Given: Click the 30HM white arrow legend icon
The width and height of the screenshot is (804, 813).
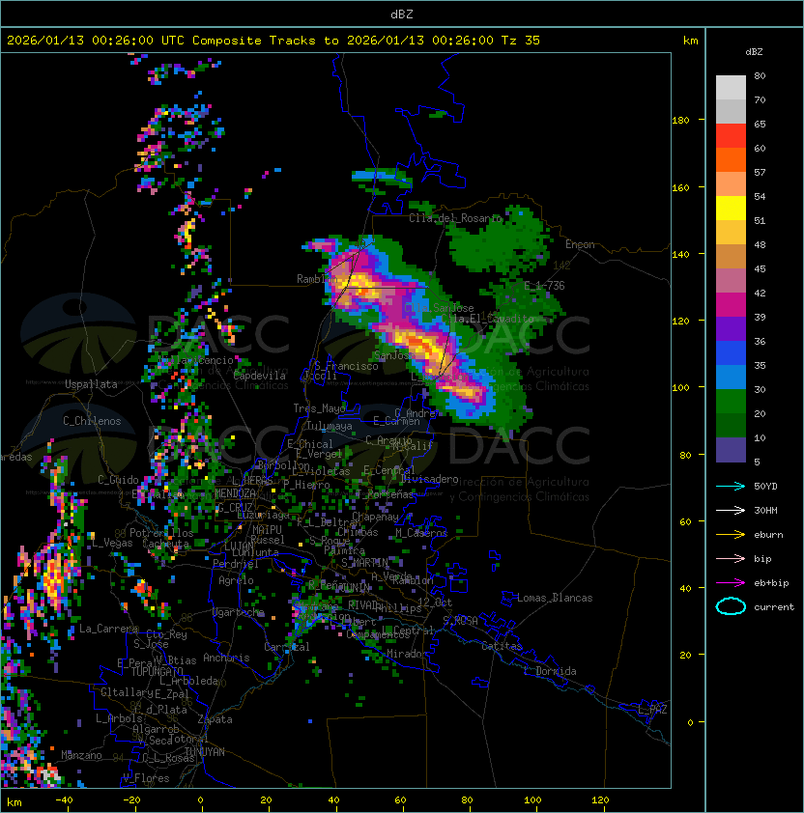Looking at the screenshot, I should coord(731,510).
